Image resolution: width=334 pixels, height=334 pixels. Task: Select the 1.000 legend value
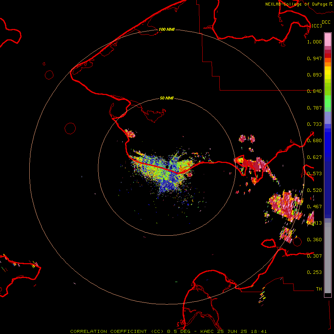(x=314, y=42)
